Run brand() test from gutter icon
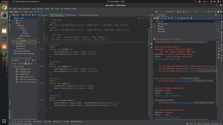 coord(41,49)
